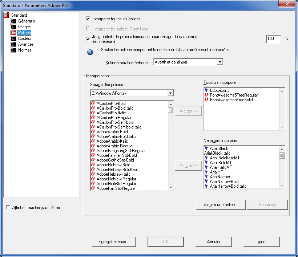The image size is (298, 257).
Task: Click the TrueType icon beside ArialNarrow-Bold
Action: pos(206,181)
